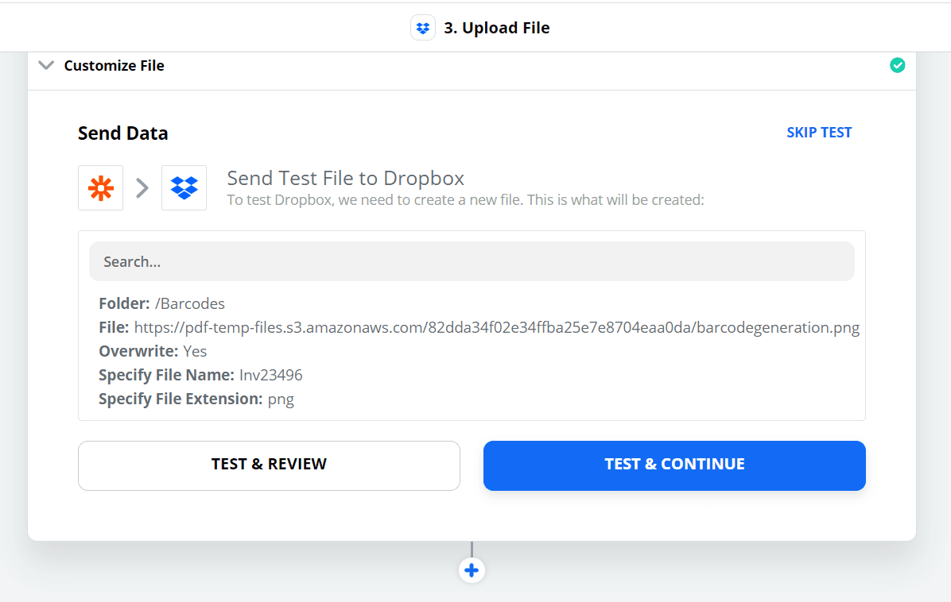Click the green checkmark on Customize File row
This screenshot has height=602, width=951.
coord(898,65)
